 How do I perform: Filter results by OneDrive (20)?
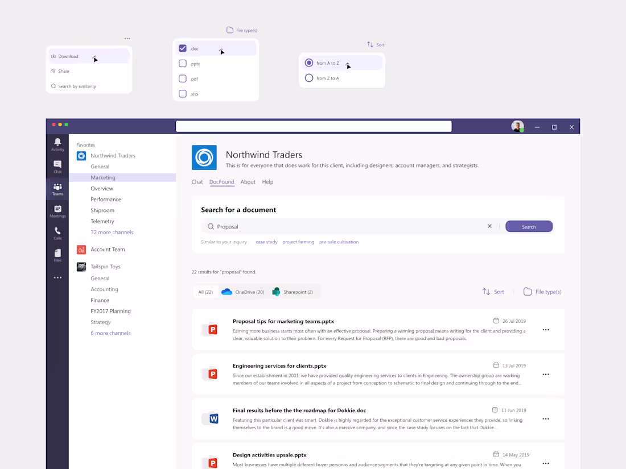click(243, 292)
